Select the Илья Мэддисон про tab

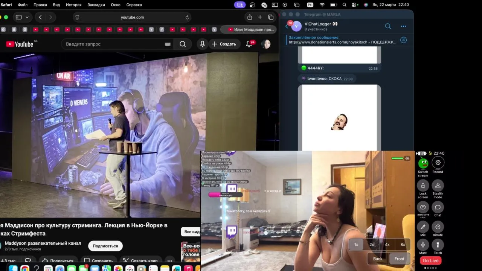pyautogui.click(x=249, y=29)
